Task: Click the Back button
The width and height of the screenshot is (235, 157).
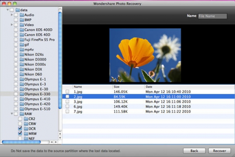Action: (194, 151)
